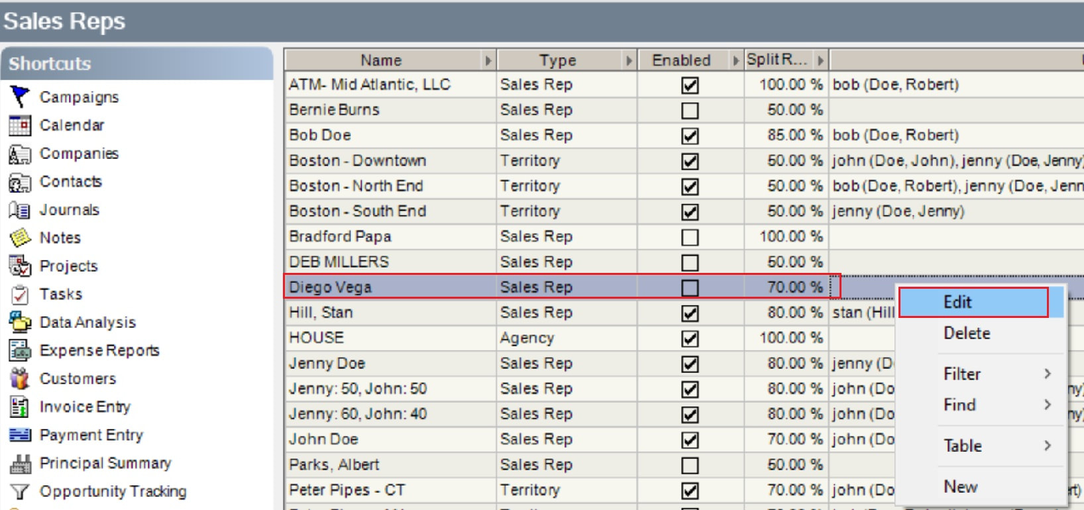The height and width of the screenshot is (510, 1084).
Task: Open the Expense Reports icon
Action: [20, 350]
